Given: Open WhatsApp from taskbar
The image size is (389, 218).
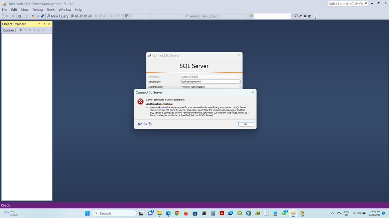Looking at the screenshot, I should (284, 213).
